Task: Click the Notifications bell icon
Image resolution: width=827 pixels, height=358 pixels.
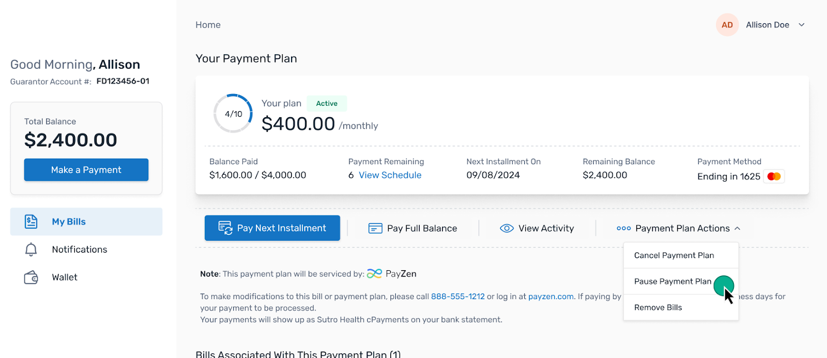Action: [31, 250]
